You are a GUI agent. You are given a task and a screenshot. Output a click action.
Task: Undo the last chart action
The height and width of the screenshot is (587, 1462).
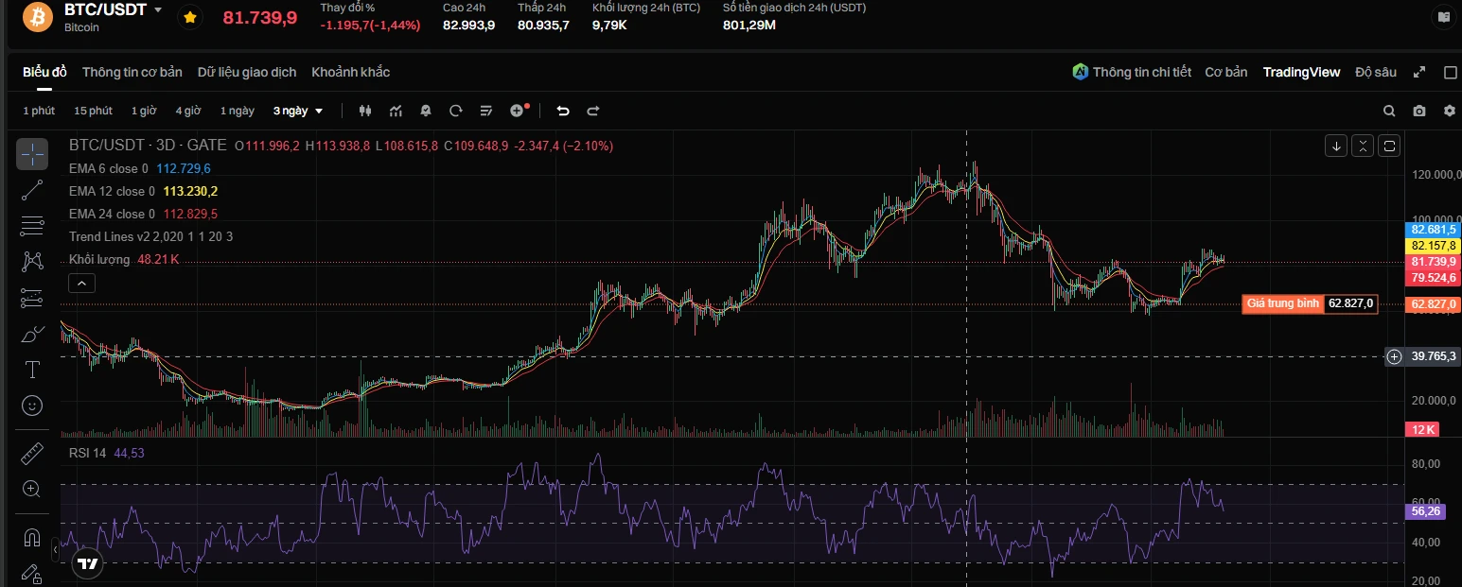pos(563,111)
